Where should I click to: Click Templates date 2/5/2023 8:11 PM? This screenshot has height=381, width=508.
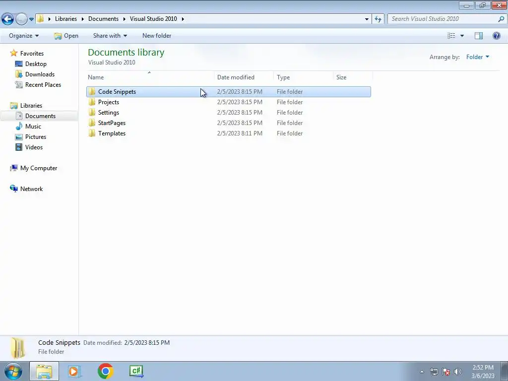pyautogui.click(x=240, y=133)
